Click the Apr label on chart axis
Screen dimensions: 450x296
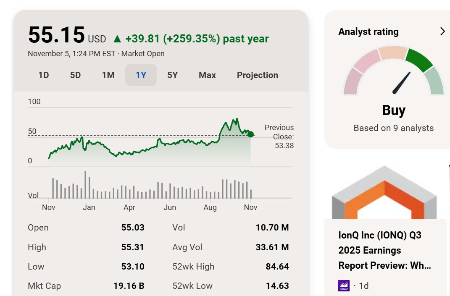coord(129,207)
